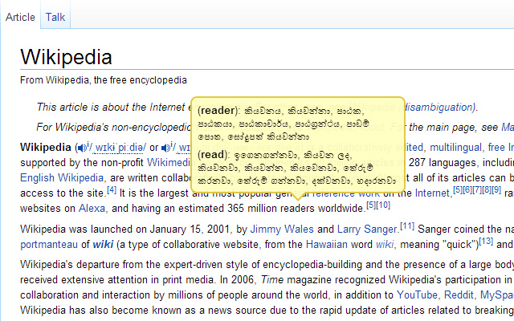Open the Talk tab
Image resolution: width=514 pixels, height=321 pixels.
tap(55, 17)
